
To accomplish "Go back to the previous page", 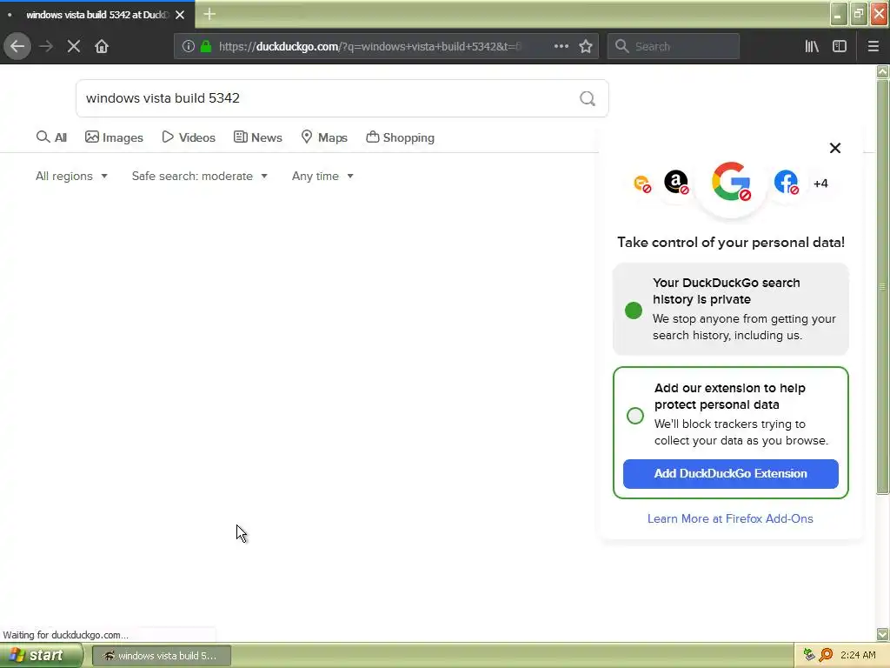I will pyautogui.click(x=17, y=46).
